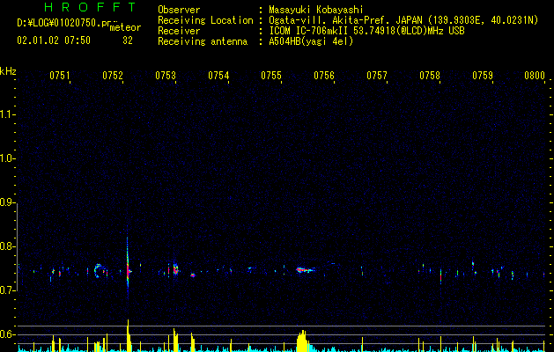This screenshot has width=554, height=352.
Task: Click the ring-shaped echo before 0752
Action: click(98, 271)
